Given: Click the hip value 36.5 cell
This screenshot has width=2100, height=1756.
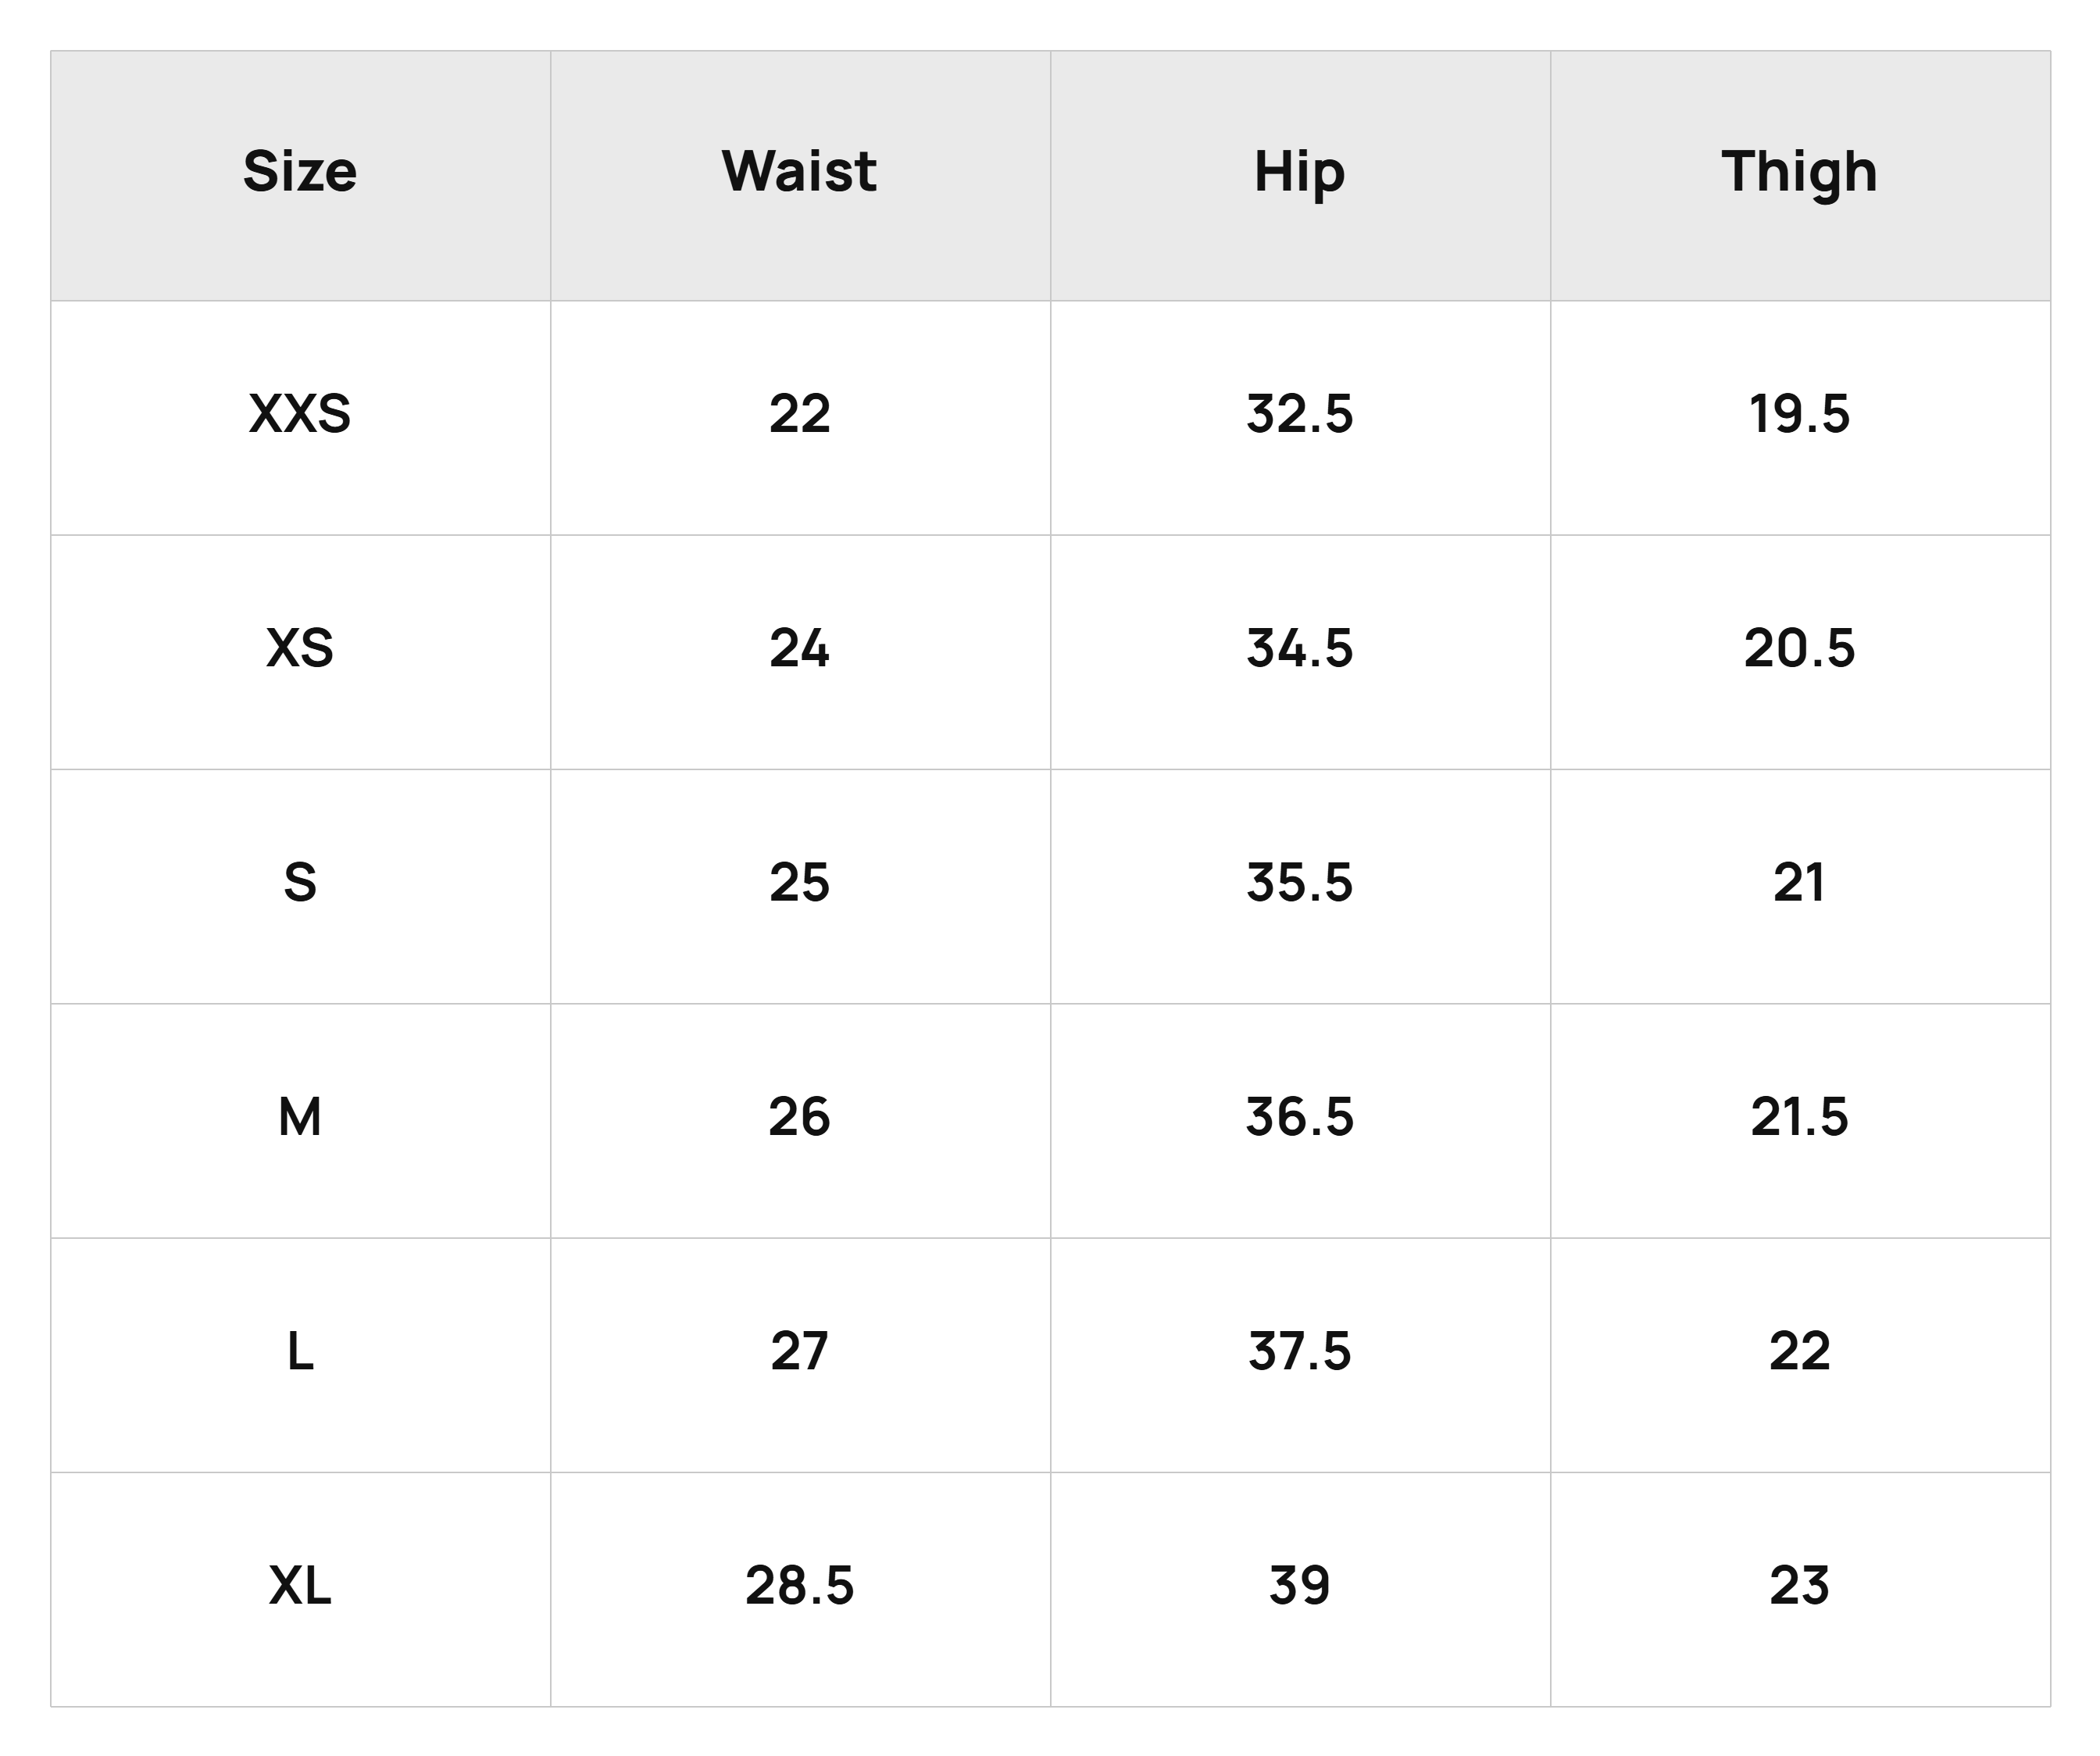Looking at the screenshot, I should pos(1300,1120).
